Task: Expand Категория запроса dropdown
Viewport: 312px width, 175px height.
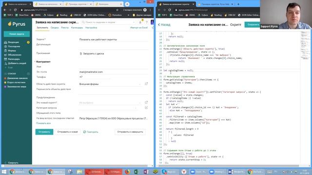Action: pos(136,108)
